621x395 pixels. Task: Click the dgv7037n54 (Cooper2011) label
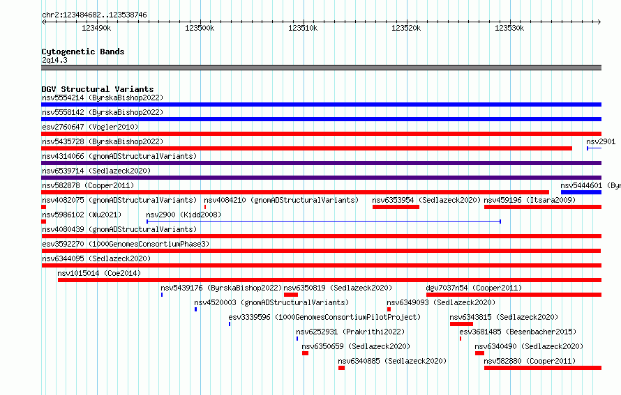[x=474, y=288]
